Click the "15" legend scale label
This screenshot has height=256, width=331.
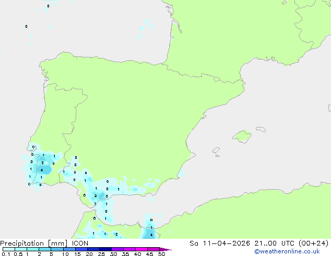(x=77, y=254)
